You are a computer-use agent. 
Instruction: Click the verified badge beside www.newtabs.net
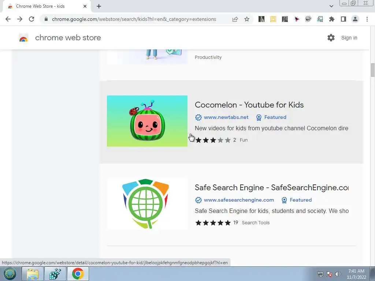(198, 117)
